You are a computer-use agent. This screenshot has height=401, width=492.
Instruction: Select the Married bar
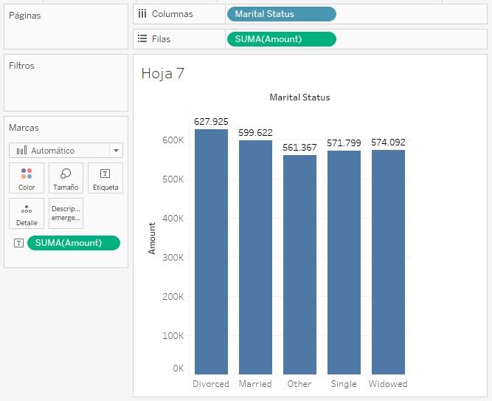point(255,257)
